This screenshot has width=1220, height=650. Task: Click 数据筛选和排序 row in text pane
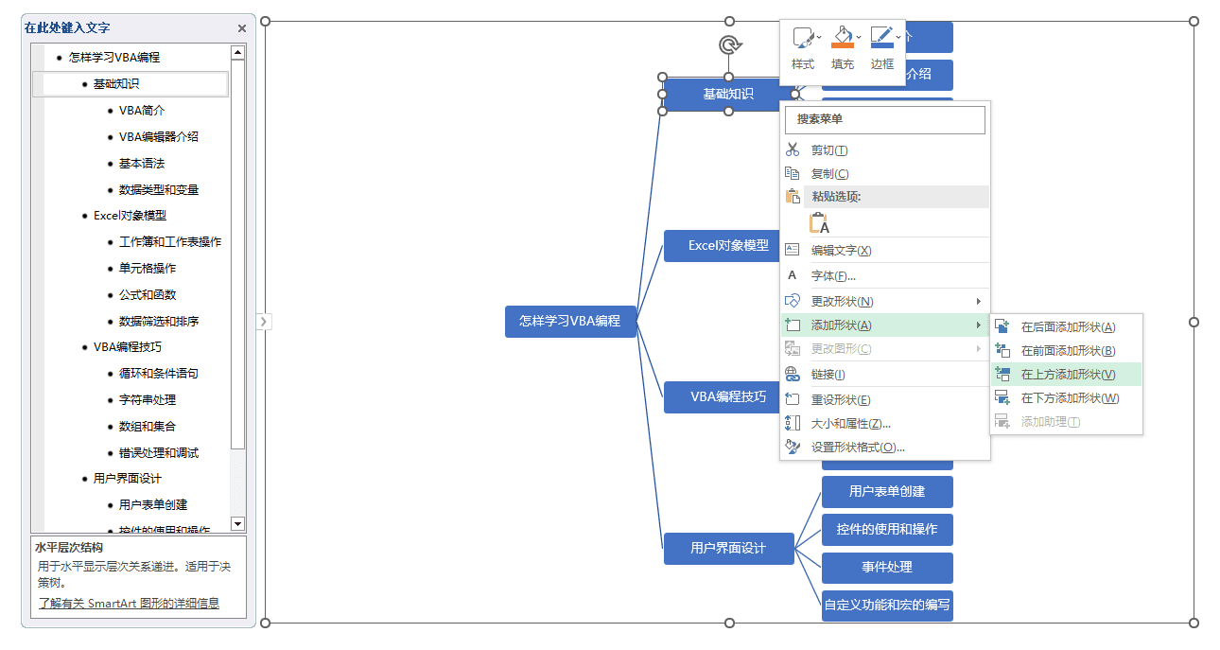coord(159,321)
